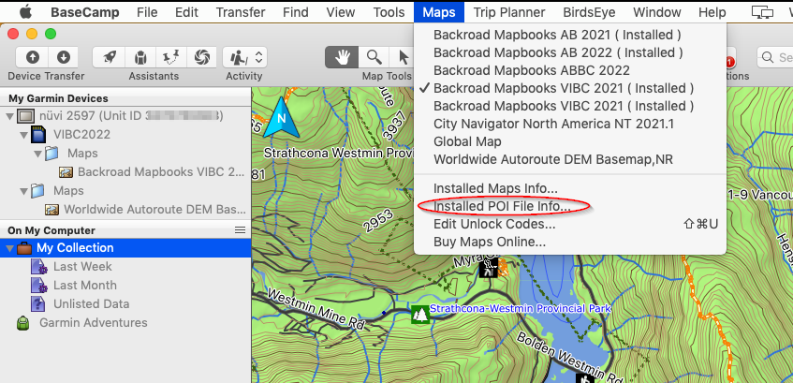This screenshot has height=383, width=793.
Task: Choose Backroad Mapbooks AB 2022 map
Action: 570,52
